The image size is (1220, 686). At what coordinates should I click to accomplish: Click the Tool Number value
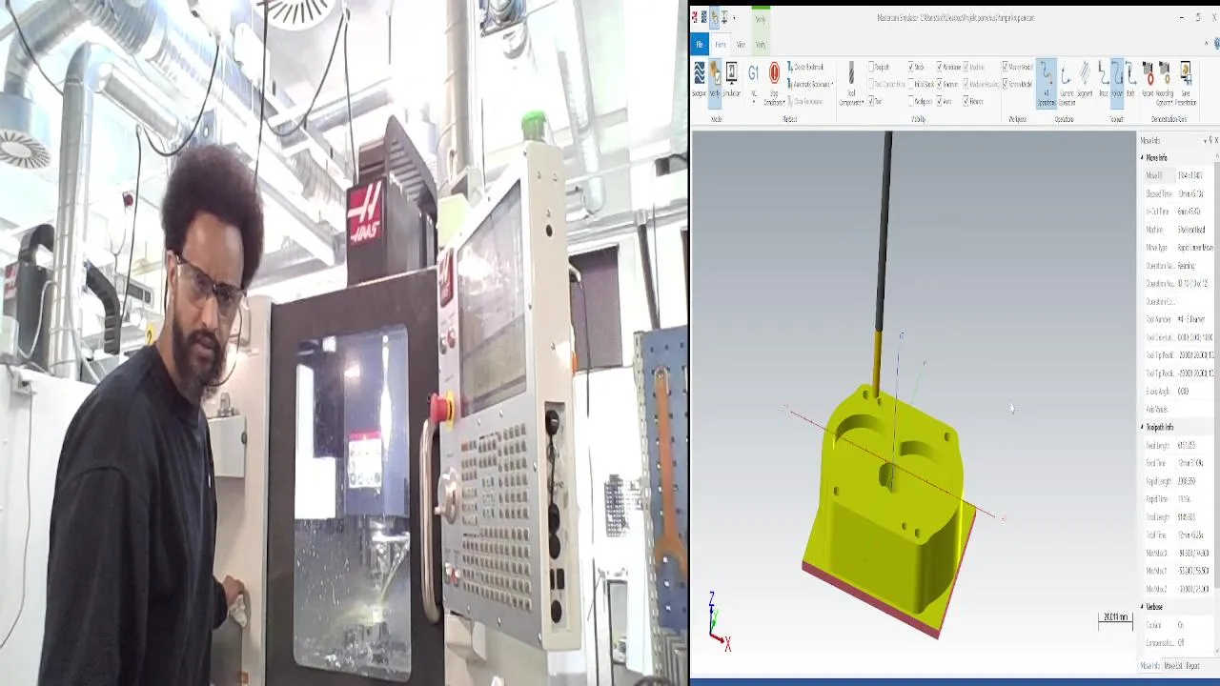1193,319
